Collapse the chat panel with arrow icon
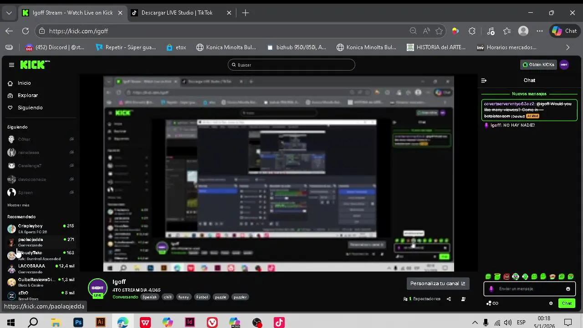 484,80
